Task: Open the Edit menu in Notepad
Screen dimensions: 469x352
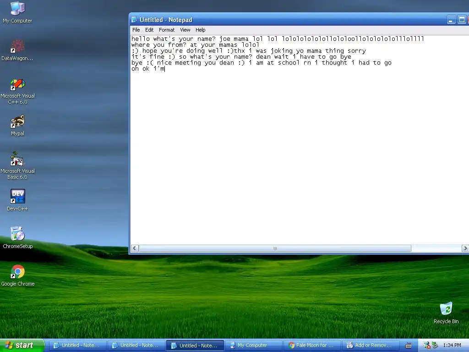Action: click(149, 30)
